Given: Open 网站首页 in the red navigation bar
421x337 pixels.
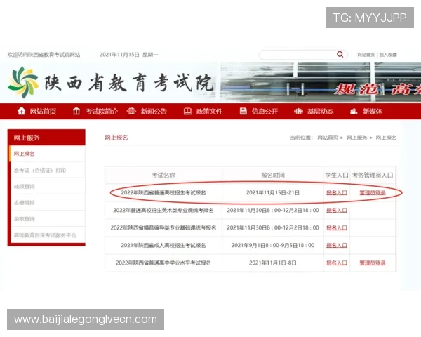Looking at the screenshot, I should [x=43, y=111].
